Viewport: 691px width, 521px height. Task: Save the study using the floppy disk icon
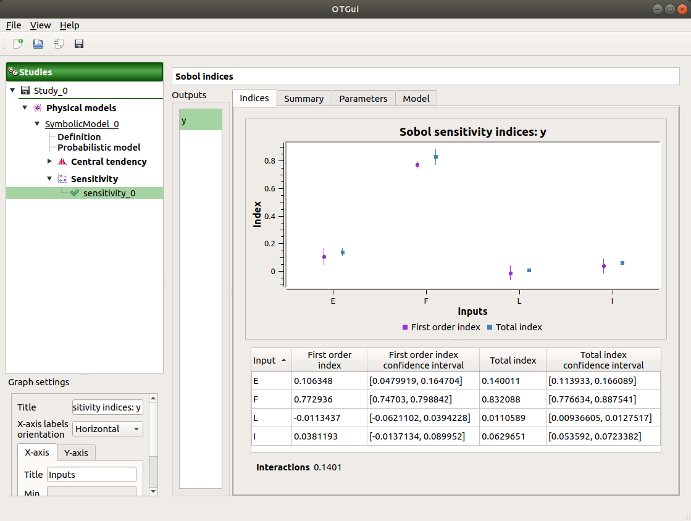(78, 43)
